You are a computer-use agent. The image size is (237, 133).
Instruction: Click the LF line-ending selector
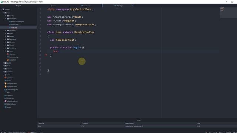click(210, 132)
